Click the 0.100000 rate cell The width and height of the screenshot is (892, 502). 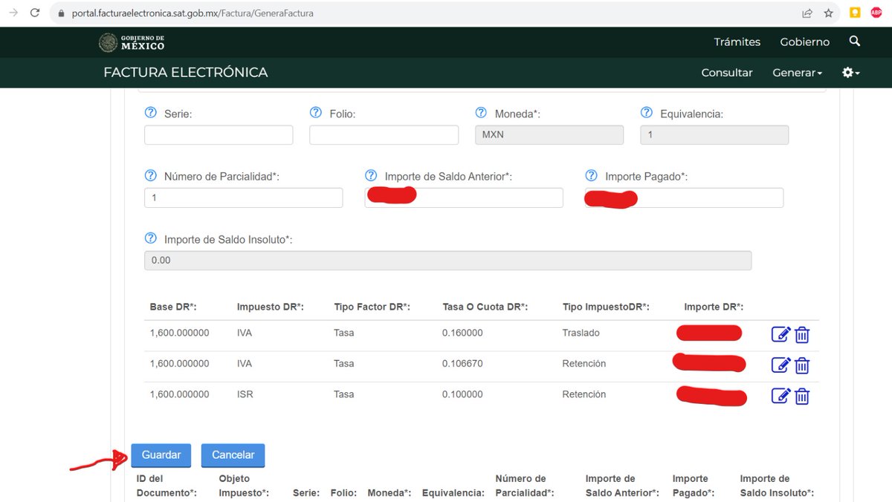pyautogui.click(x=462, y=394)
